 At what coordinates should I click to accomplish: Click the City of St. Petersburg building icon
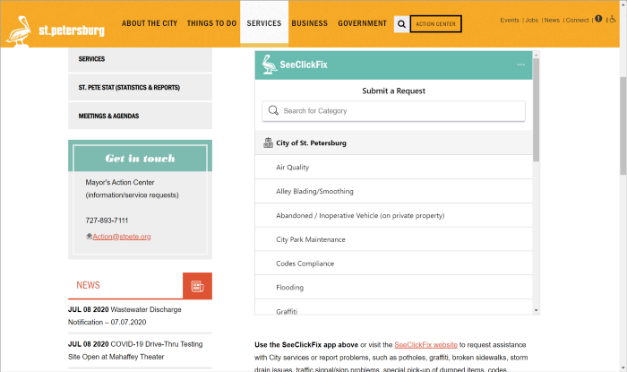pyautogui.click(x=268, y=143)
